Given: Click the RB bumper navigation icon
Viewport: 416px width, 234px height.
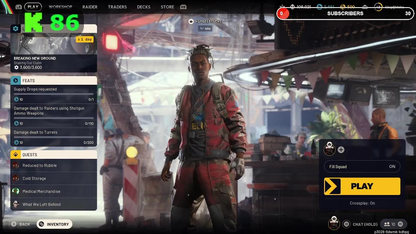Looking at the screenshot, I should point(183,7).
